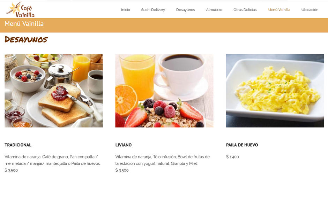Click the Café Vainilla logo
This screenshot has height=209, width=328.
[20, 9]
